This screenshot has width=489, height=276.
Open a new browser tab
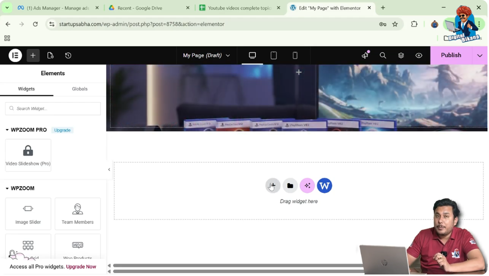tap(383, 8)
